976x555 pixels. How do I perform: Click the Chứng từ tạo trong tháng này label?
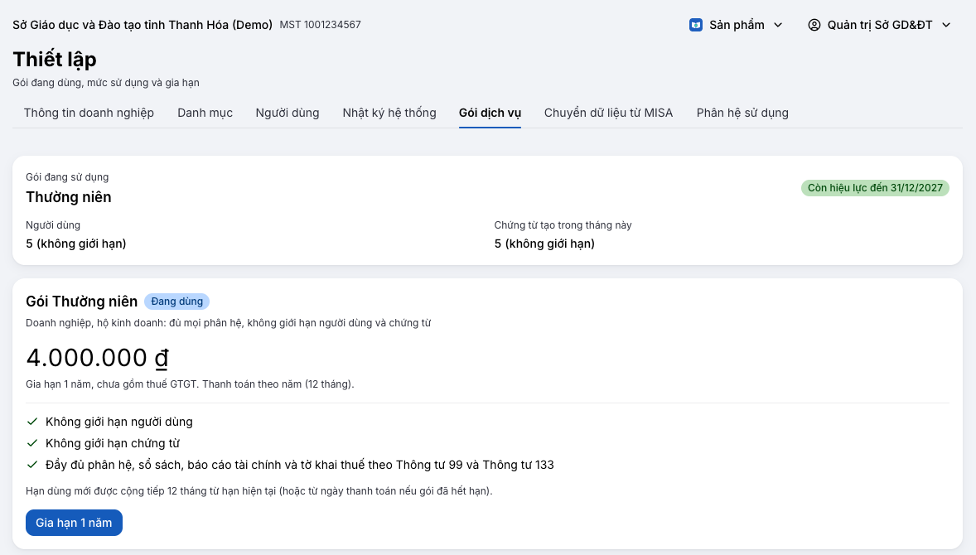click(563, 225)
